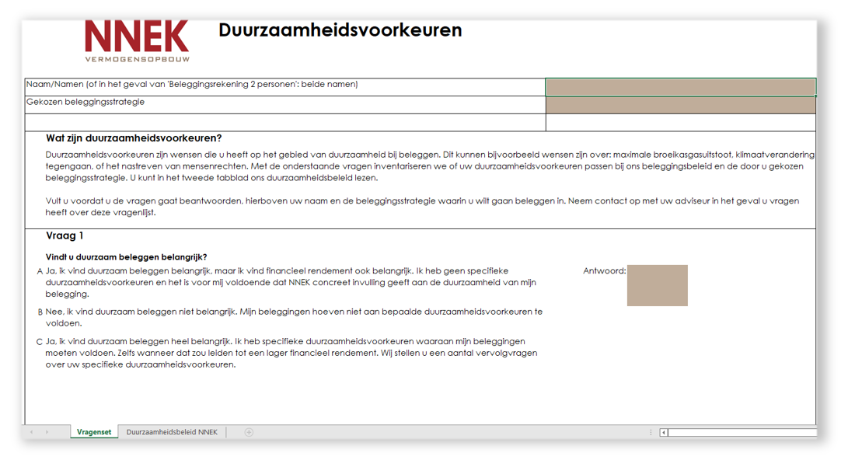This screenshot has height=467, width=855.
Task: Click the vertical ellipsis beside the scrollbar
Action: coord(651,434)
